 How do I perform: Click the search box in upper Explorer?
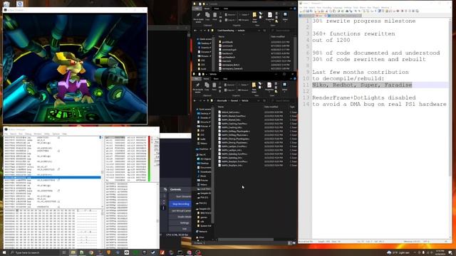(282, 31)
